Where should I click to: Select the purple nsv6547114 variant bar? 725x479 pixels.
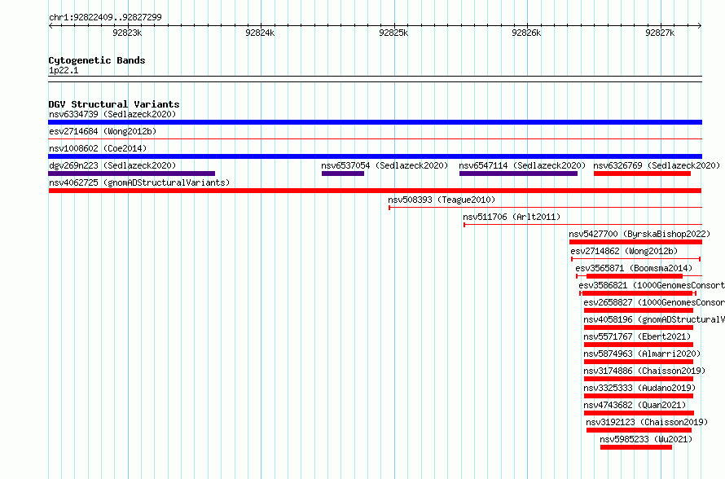[518, 174]
